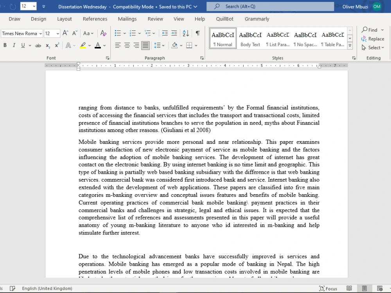Click Oliver Mbuzi account avatar

coord(377,7)
